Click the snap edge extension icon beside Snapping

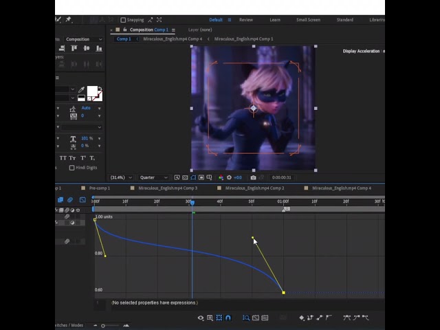[151, 20]
